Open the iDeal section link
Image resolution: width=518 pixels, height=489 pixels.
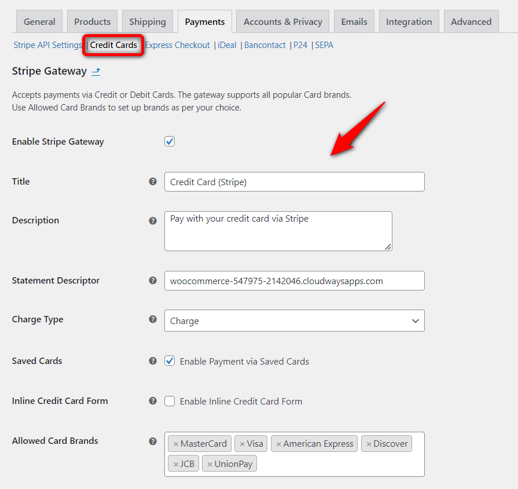click(x=227, y=45)
